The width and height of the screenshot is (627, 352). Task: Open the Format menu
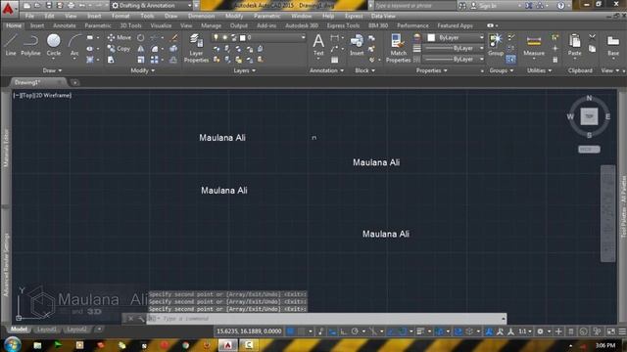[121, 16]
